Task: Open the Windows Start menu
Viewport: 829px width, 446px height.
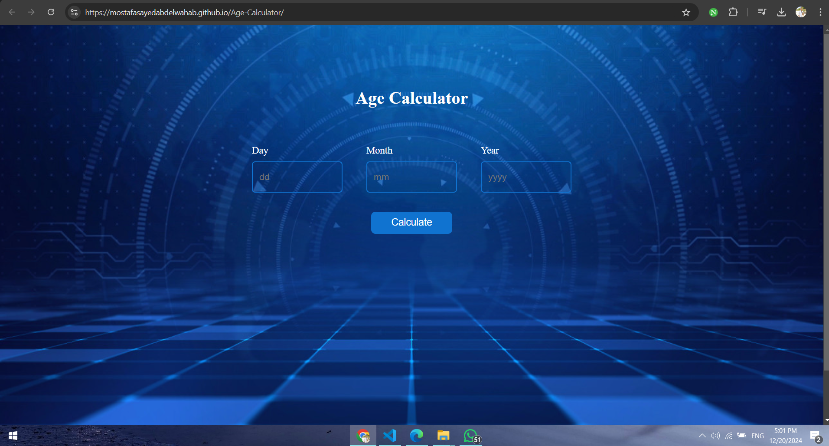Action: point(13,436)
